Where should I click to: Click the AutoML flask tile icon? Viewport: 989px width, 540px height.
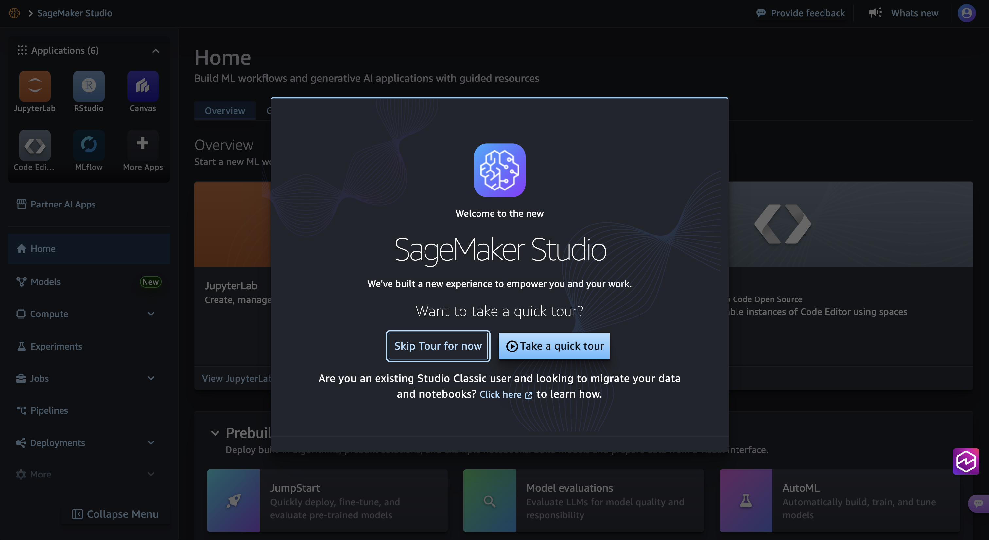click(746, 500)
